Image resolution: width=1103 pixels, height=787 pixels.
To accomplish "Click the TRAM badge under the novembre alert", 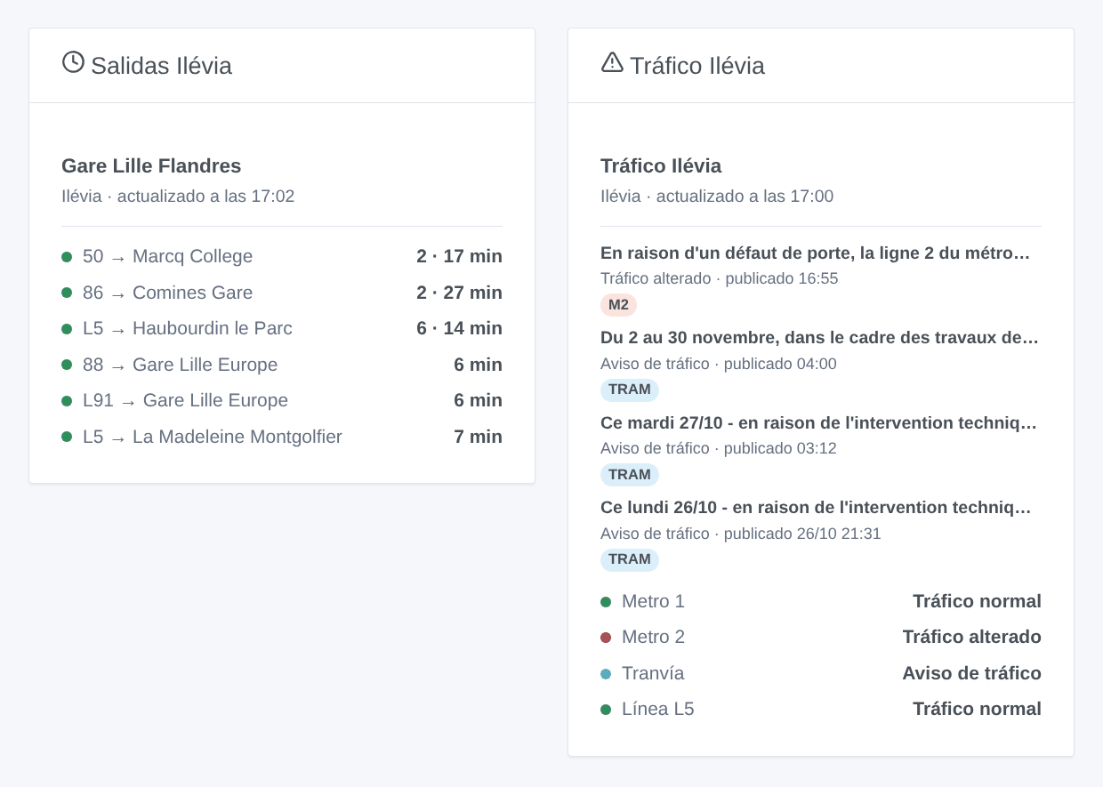I will pos(630,389).
